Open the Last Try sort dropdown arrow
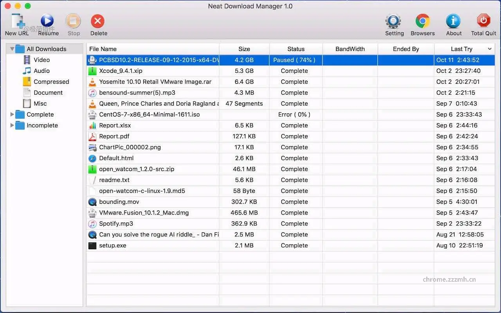 pyautogui.click(x=490, y=49)
